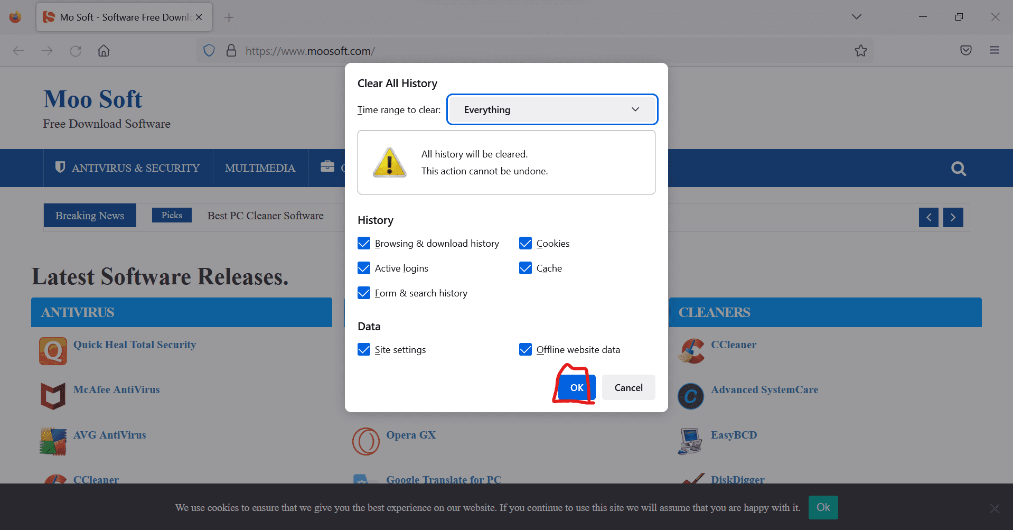Image resolution: width=1013 pixels, height=530 pixels.
Task: Click the EasyBCD computer icon
Action: coord(691,441)
